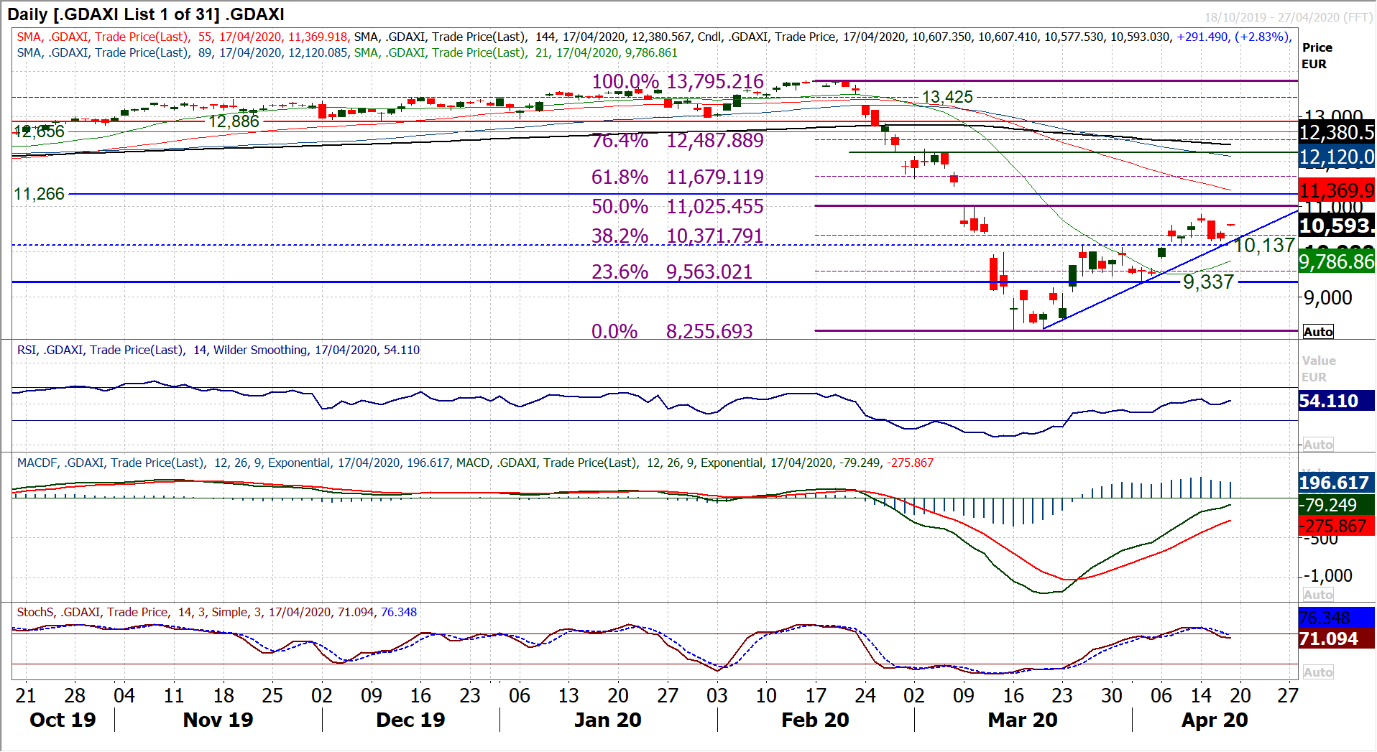The height and width of the screenshot is (752, 1377).
Task: Click the 'Mar 20' month label on time axis
Action: (x=1023, y=720)
